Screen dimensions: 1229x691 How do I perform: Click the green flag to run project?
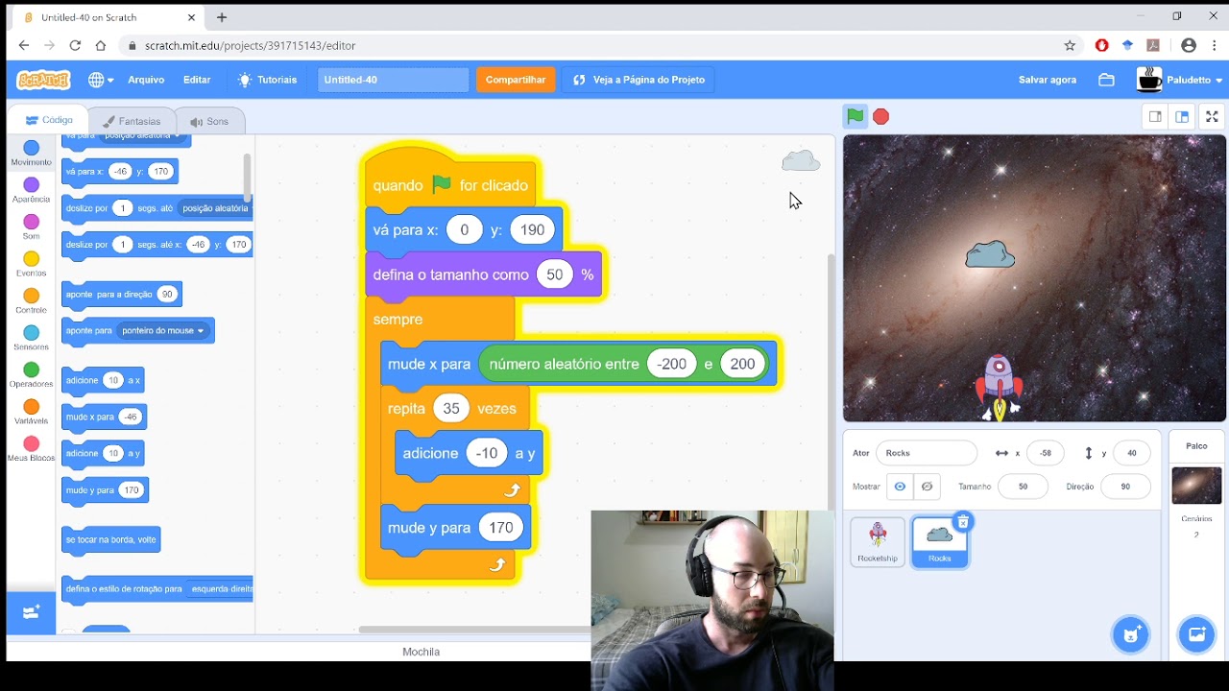855,116
